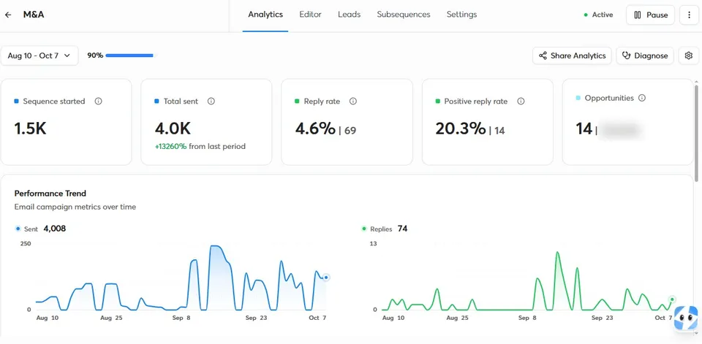Click the Sep 8 label on Sent chart
The image size is (702, 344).
tap(182, 318)
